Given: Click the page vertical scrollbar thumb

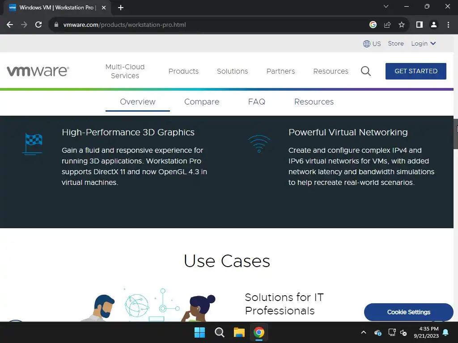Looking at the screenshot, I should tap(456, 134).
